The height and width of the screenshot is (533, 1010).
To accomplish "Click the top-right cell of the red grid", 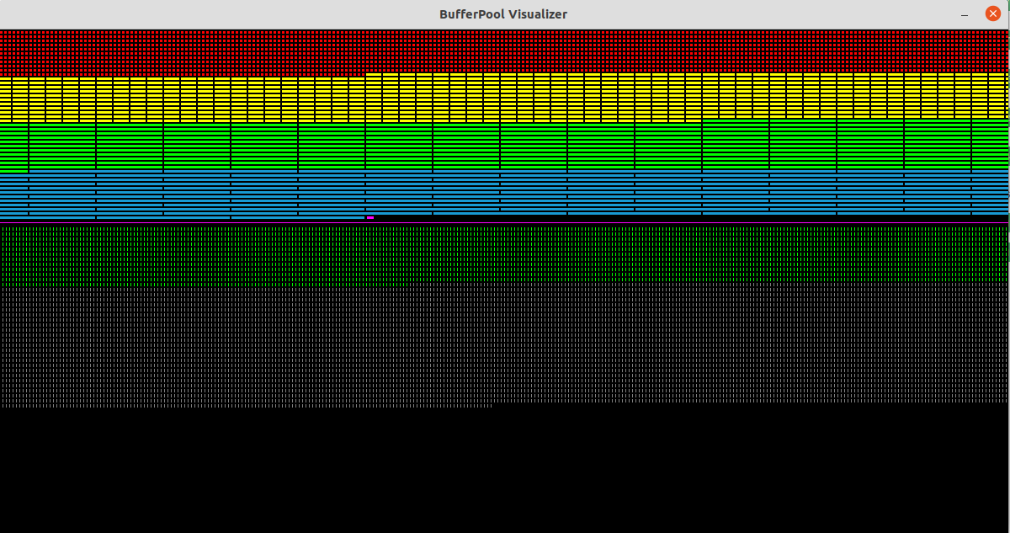I will [1006, 33].
